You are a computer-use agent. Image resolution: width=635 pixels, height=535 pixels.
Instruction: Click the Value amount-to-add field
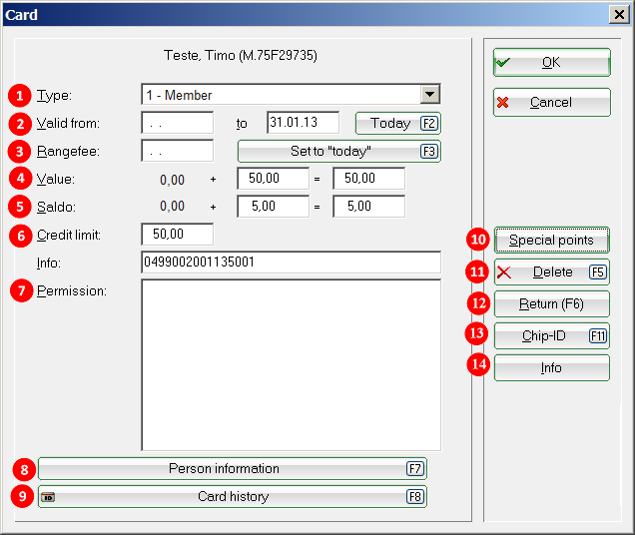(x=272, y=179)
